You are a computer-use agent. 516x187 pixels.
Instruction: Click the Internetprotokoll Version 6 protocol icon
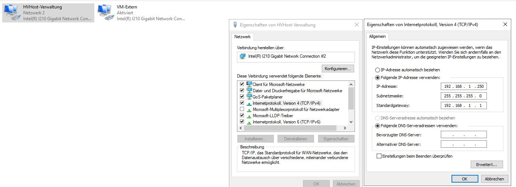[x=250, y=122]
